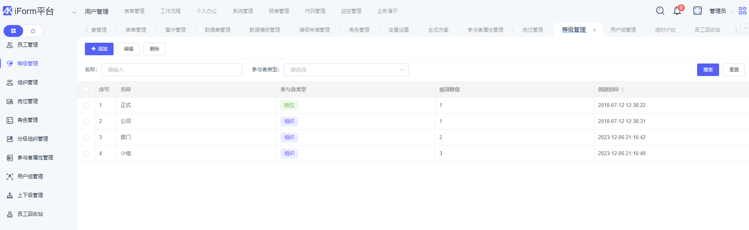Open the app grid icon at top right
Screen dimensions: 749x230
(x=742, y=11)
